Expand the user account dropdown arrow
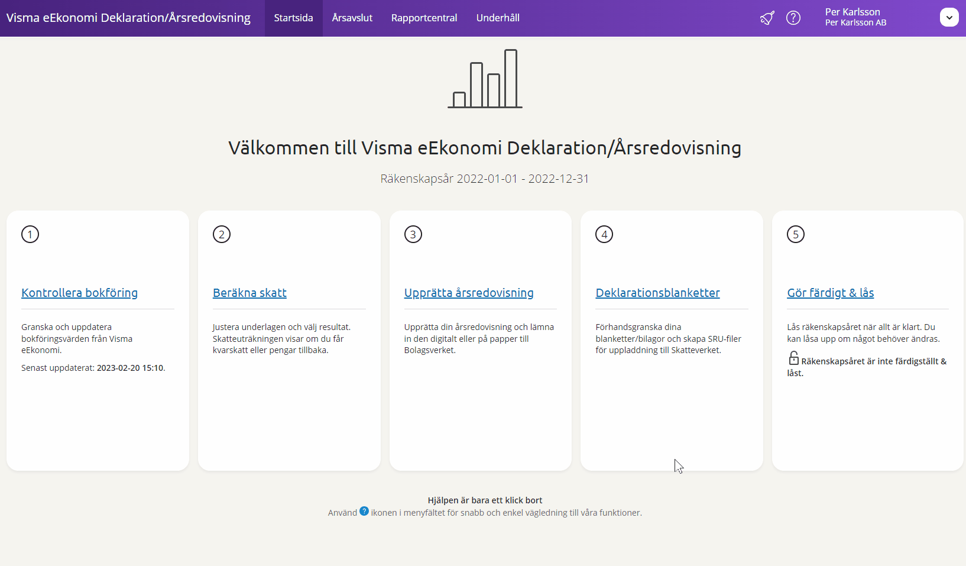Screen dimensions: 966x566 [949, 18]
